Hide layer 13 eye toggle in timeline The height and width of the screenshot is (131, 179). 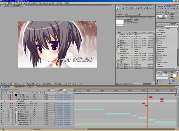1,123
